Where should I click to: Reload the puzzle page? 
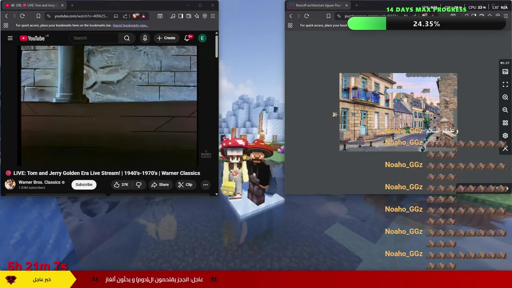coord(307,16)
